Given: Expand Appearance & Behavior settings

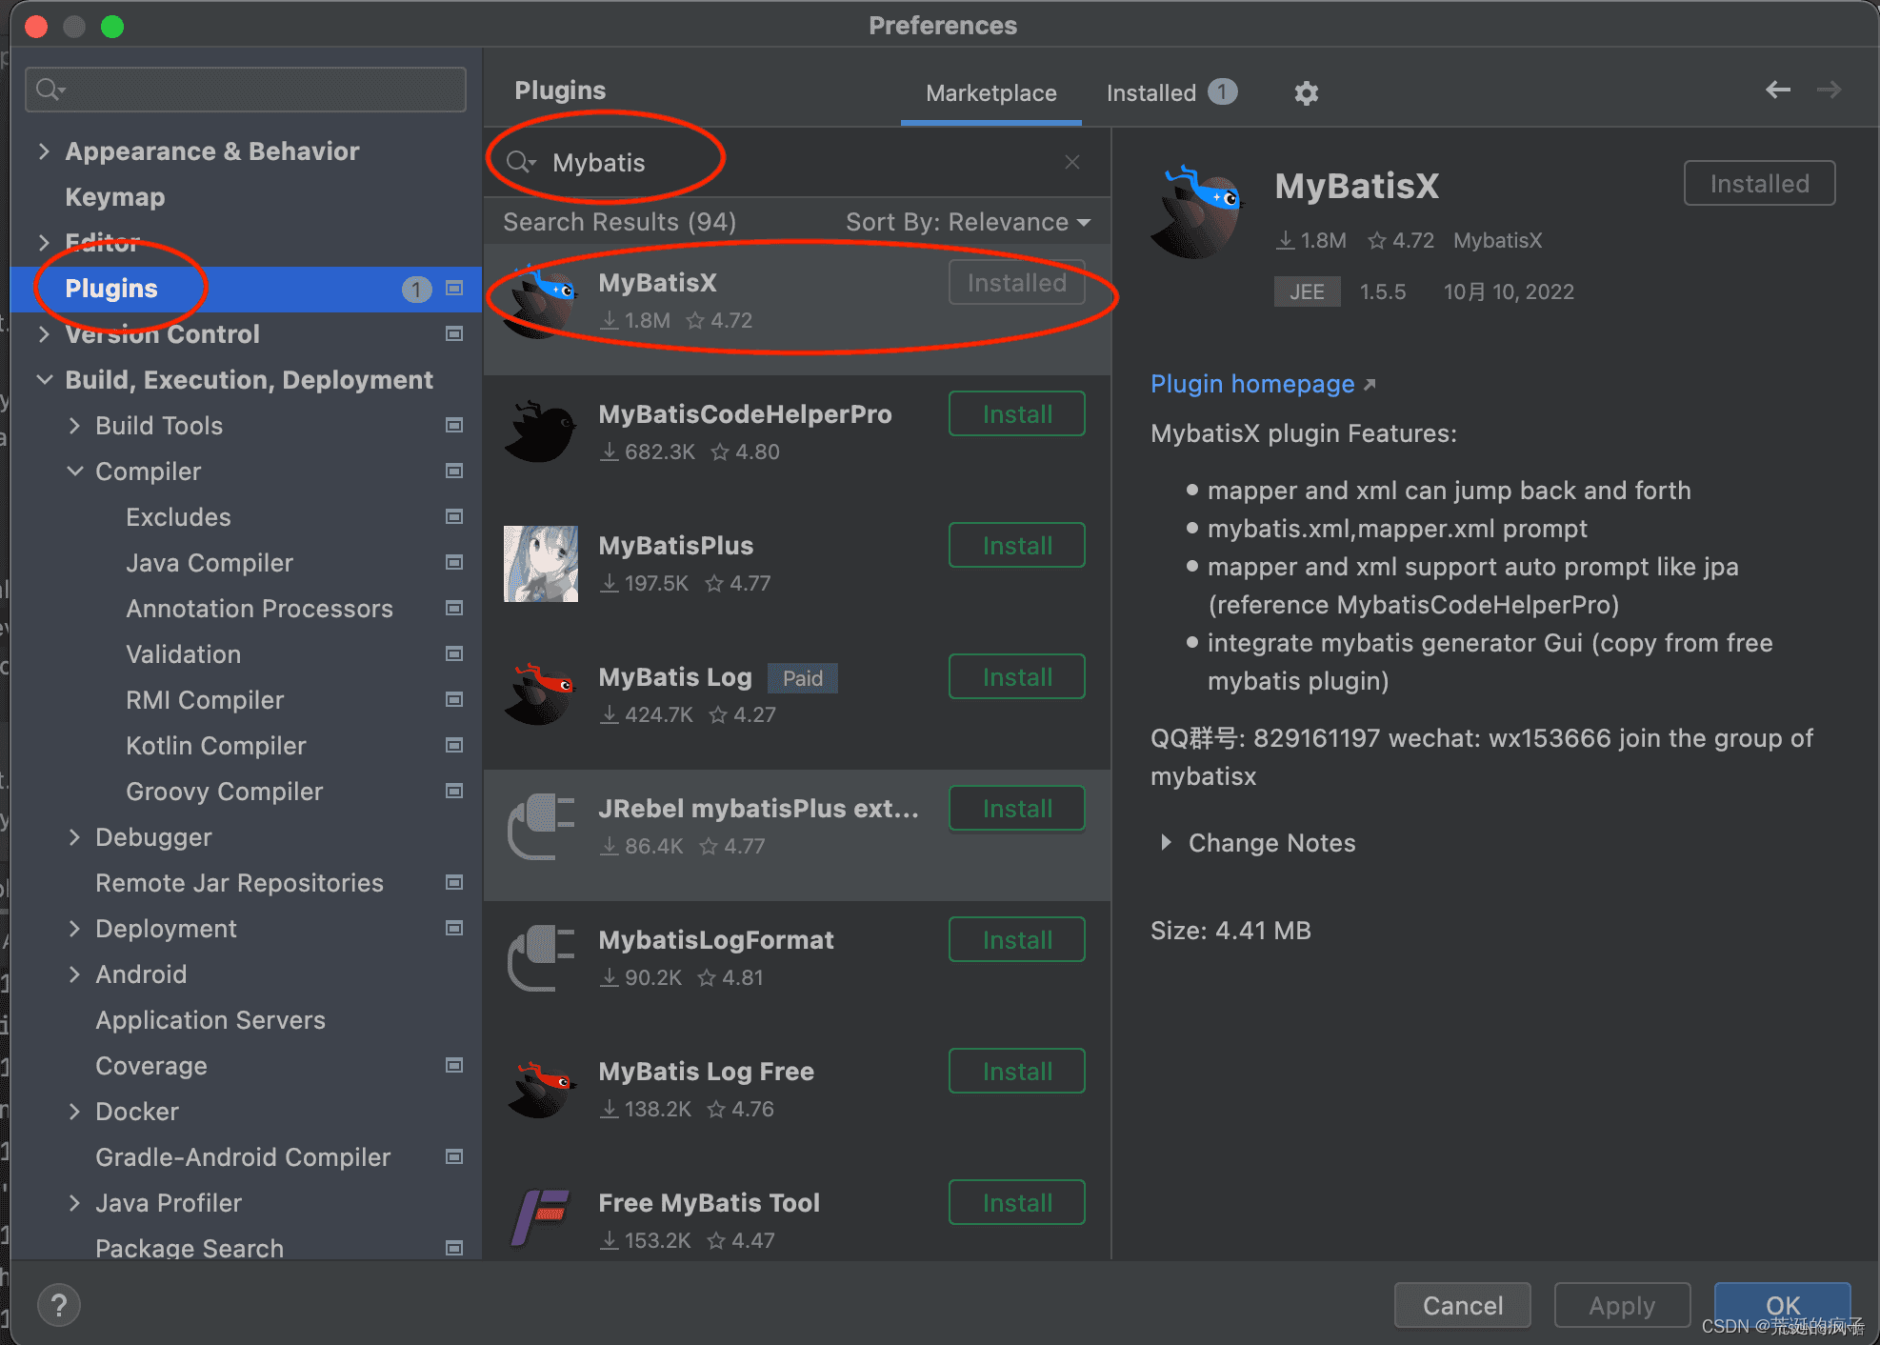Looking at the screenshot, I should [44, 151].
